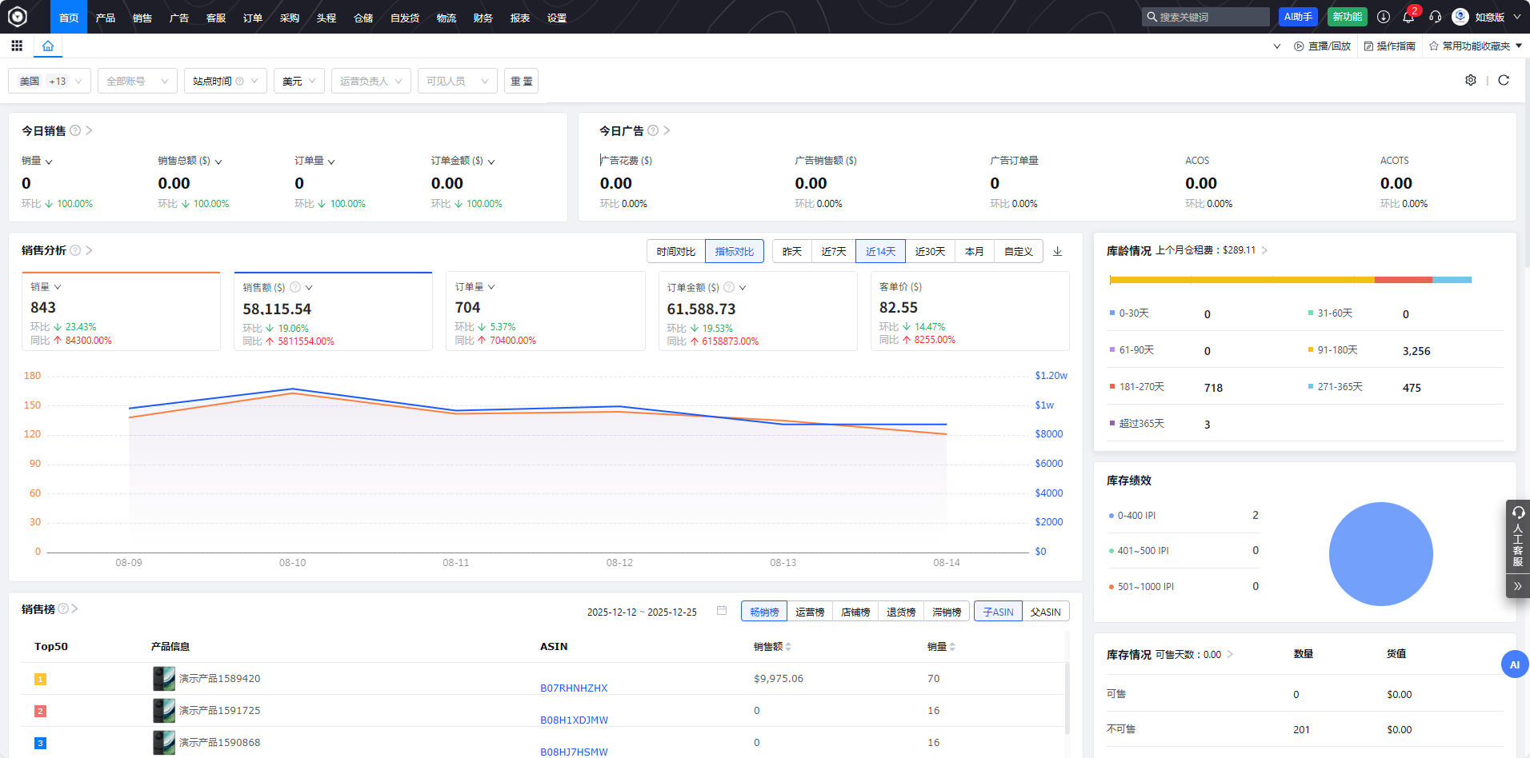Viewport: 1530px width, 758px height.
Task: Switch to the 退货榜 ranking tab
Action: (901, 612)
